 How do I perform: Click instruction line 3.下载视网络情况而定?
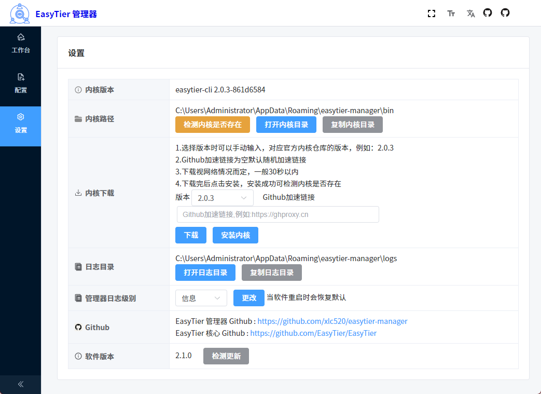click(237, 172)
